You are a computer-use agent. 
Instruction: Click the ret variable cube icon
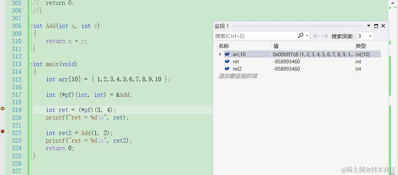(227, 61)
